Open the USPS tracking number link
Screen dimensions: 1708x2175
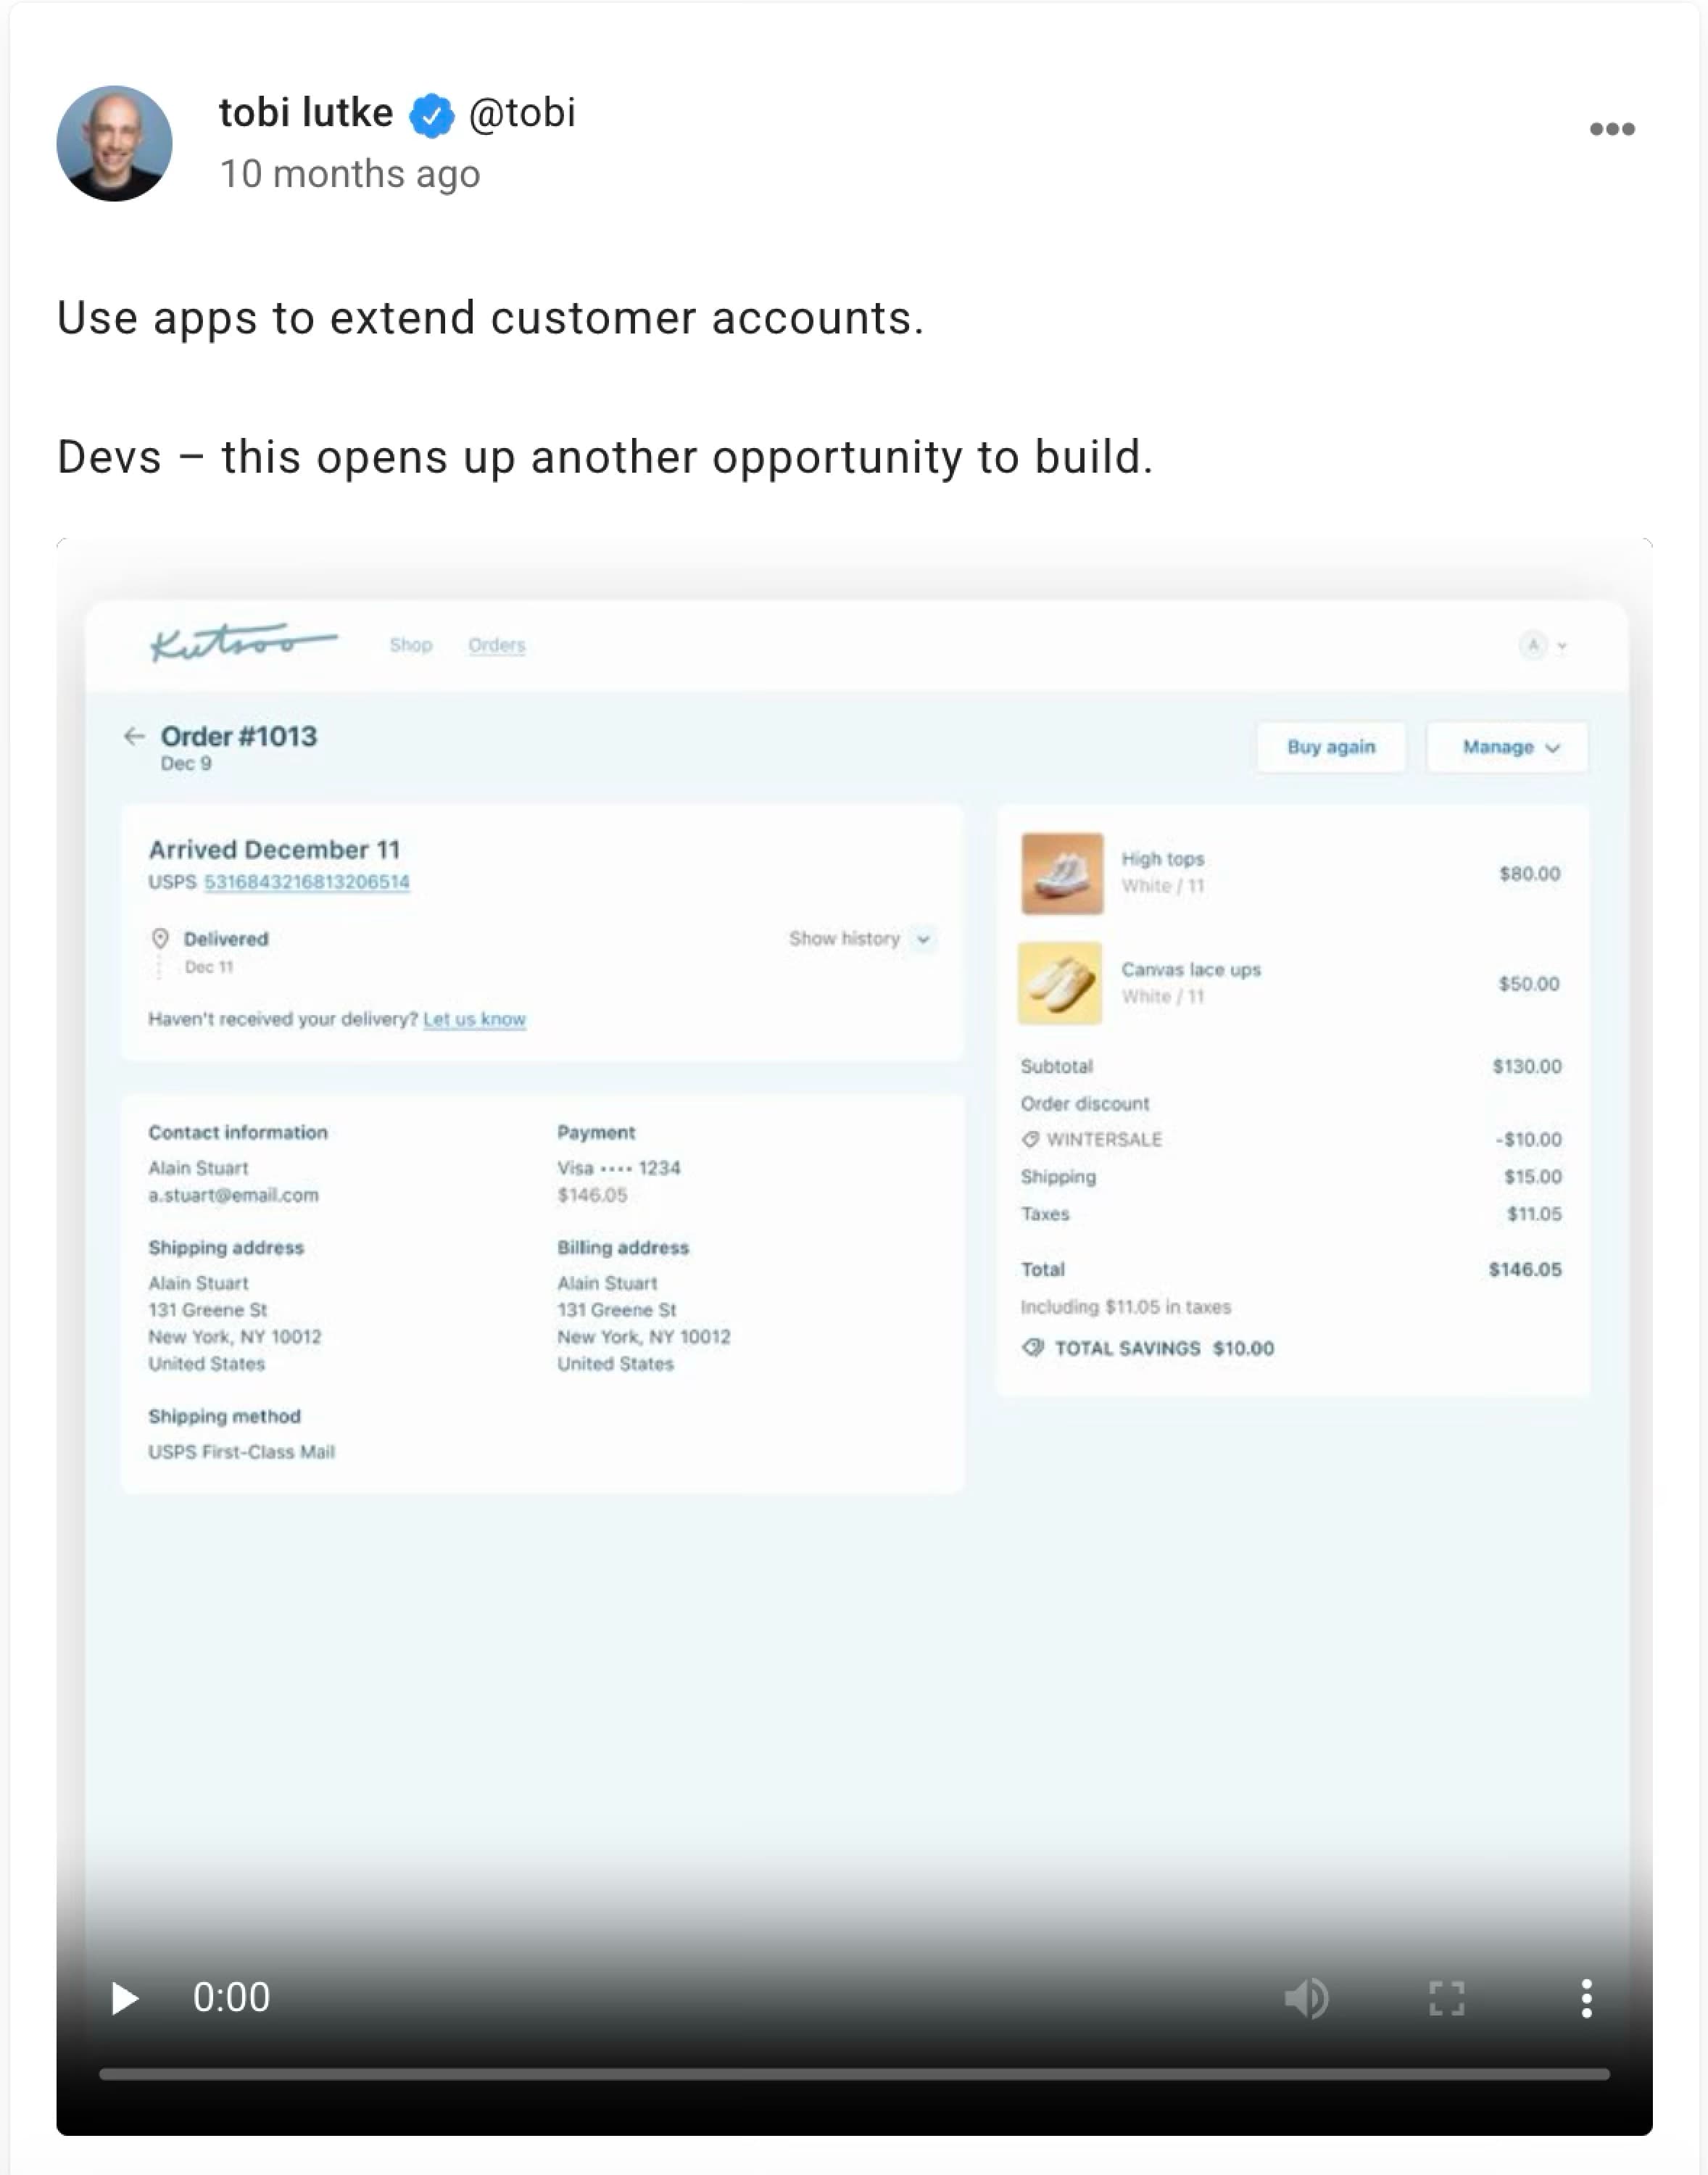[307, 882]
